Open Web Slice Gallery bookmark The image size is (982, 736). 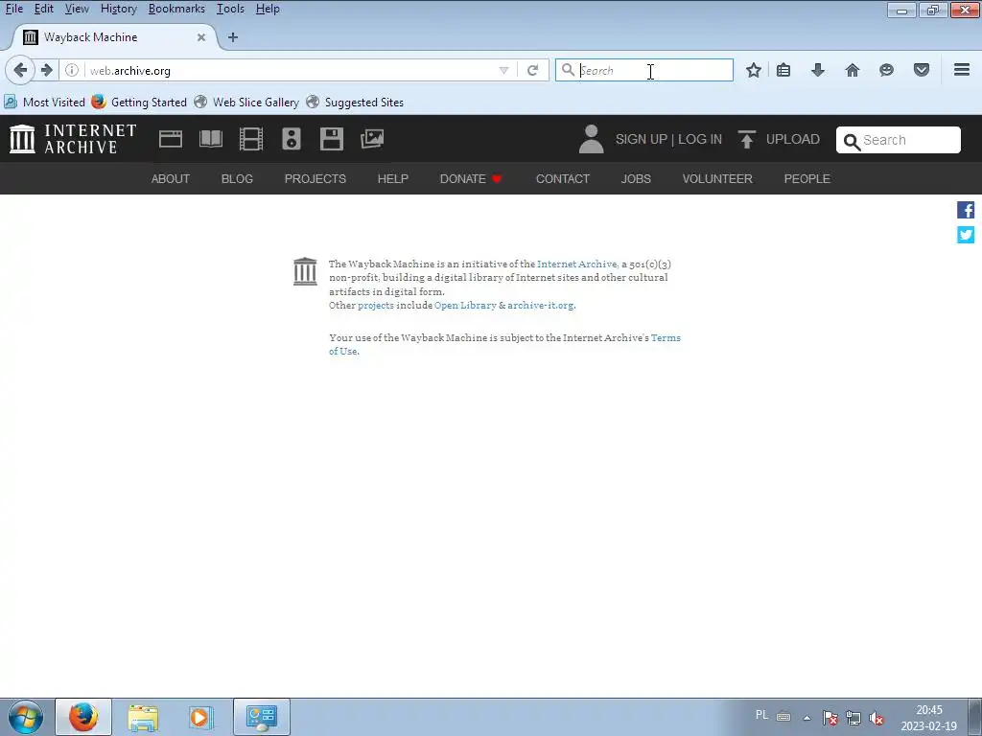[246, 102]
